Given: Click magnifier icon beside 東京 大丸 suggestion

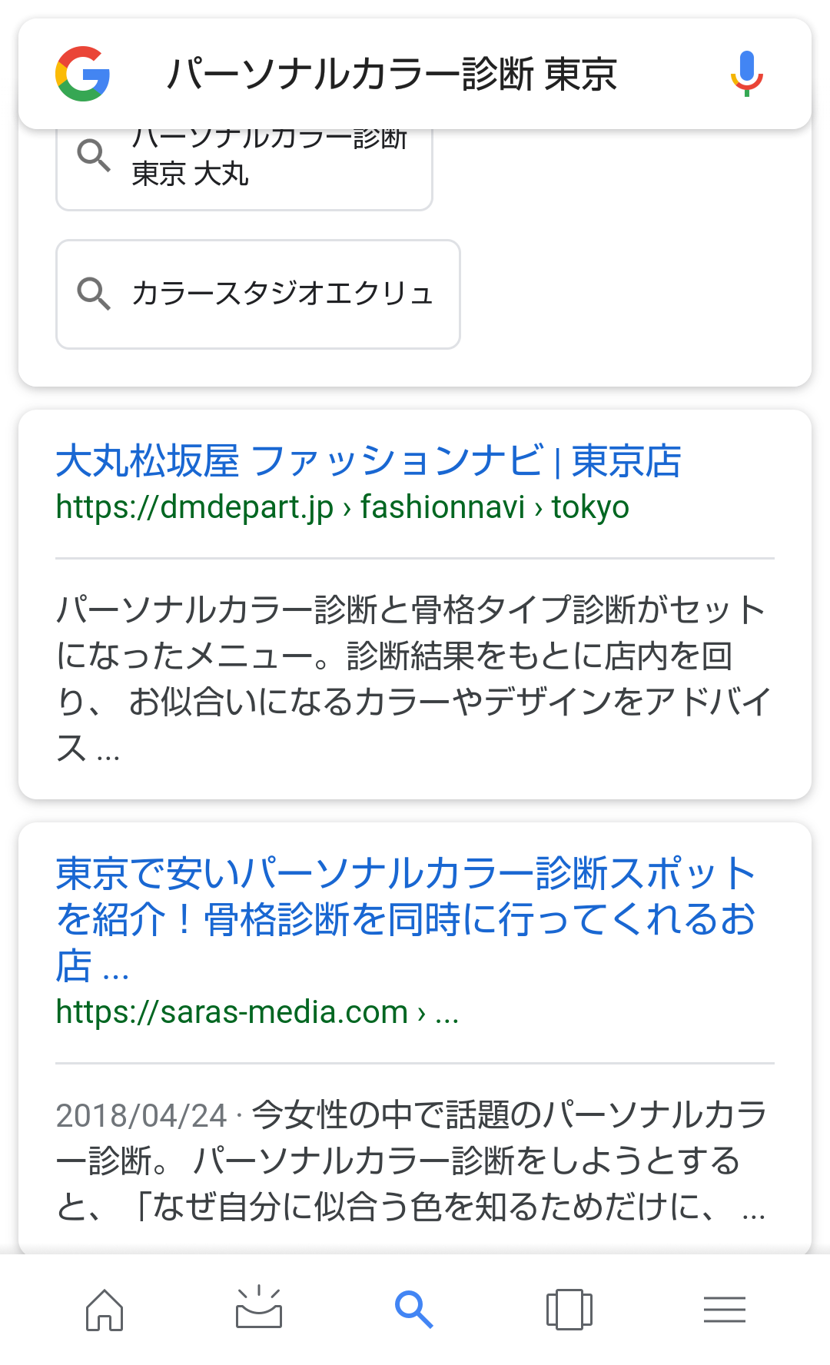Looking at the screenshot, I should (x=94, y=156).
